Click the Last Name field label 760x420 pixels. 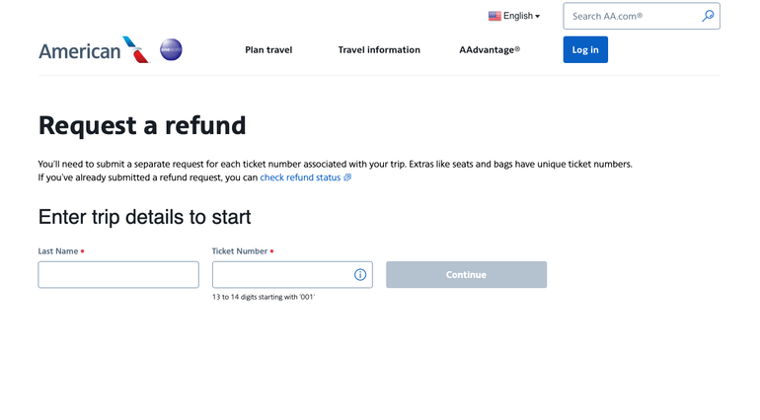58,251
